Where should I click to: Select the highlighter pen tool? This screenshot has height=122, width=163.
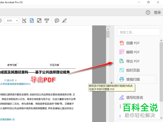(65, 20)
